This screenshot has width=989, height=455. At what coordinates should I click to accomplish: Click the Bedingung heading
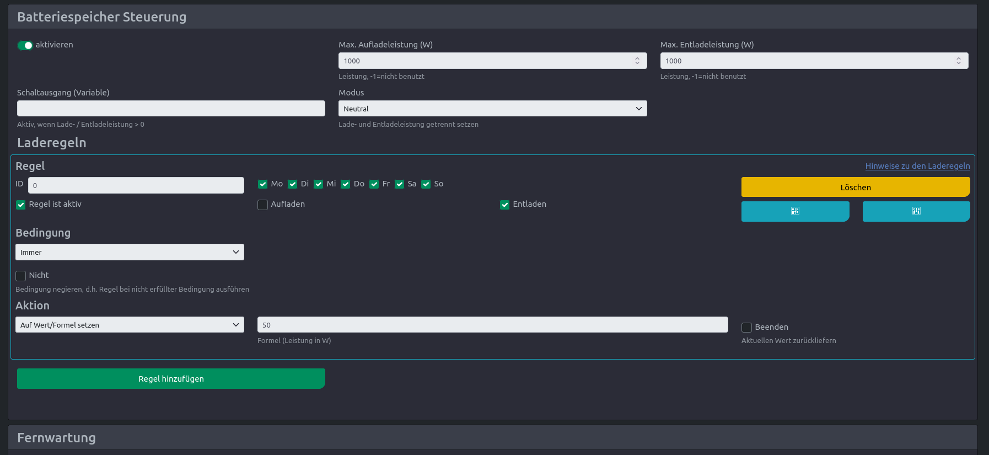[43, 233]
